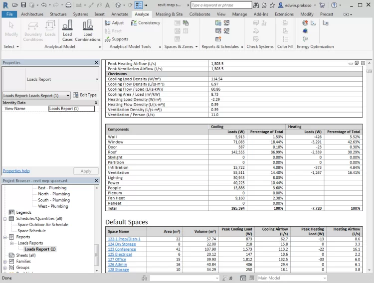Screen dimensions: 374x283
Task: Open the 123 Conference space link
Action: click(x=123, y=249)
